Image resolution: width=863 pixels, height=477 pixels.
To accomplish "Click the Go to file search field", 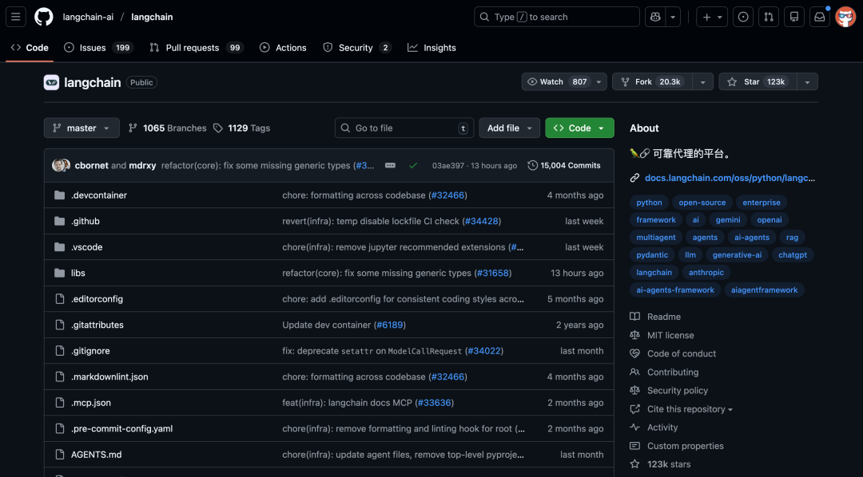I will pyautogui.click(x=404, y=128).
